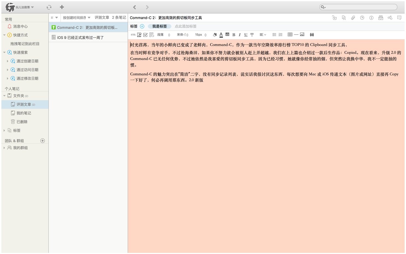Insert a numbered list
406x254 pixels.
point(280,35)
